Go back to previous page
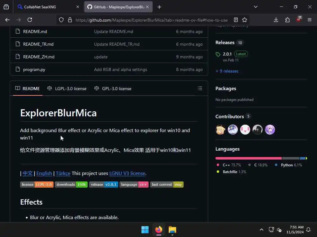Viewport: 317px width, 237px height. point(7,20)
